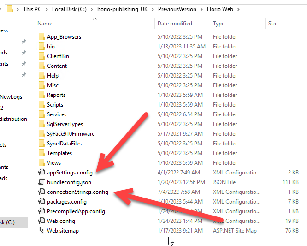
Task: Click the PrecompiledApp.config file icon
Action: [41, 211]
